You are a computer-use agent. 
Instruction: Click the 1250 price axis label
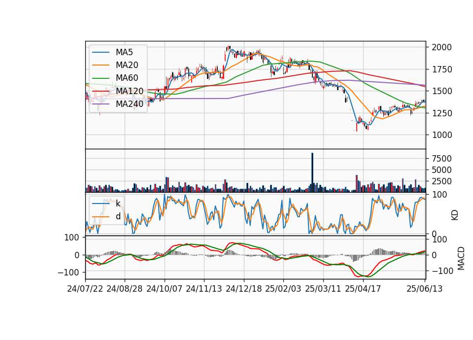pyautogui.click(x=442, y=113)
